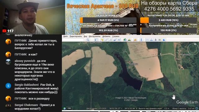Select the Add Polygon tool
199x112 pixels.
106,40
